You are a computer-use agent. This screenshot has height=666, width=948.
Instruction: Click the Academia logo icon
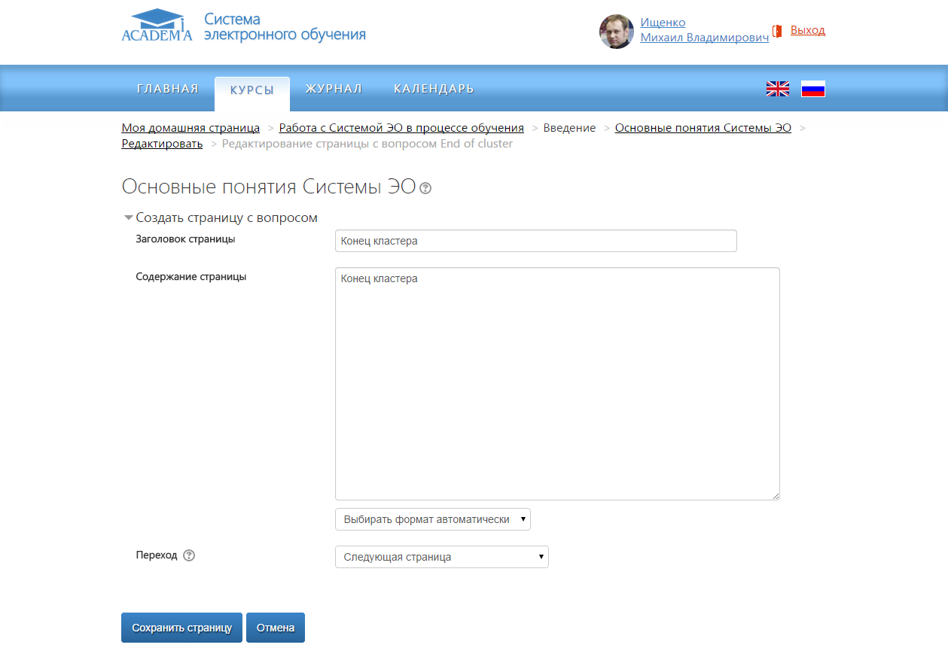157,26
